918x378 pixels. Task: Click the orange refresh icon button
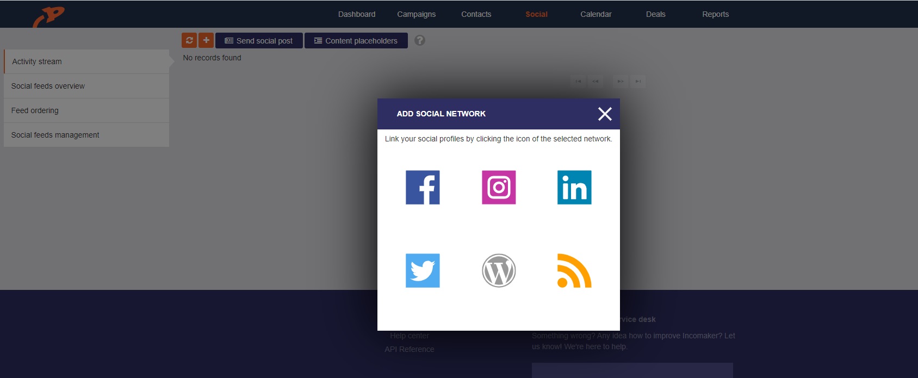189,40
